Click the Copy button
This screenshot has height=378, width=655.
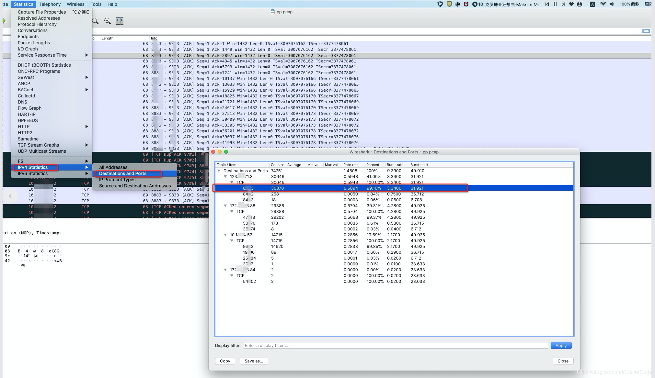coord(225,361)
